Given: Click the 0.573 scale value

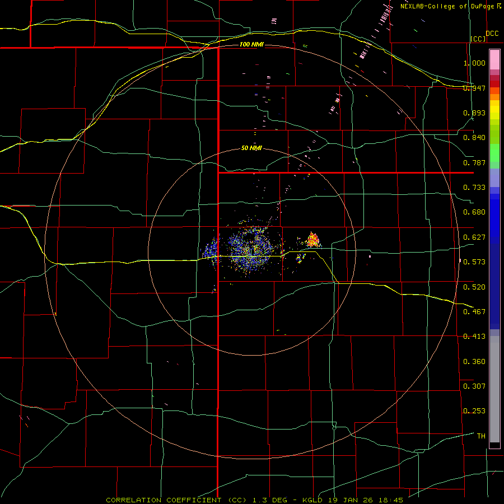Looking at the screenshot, I should 474,262.
